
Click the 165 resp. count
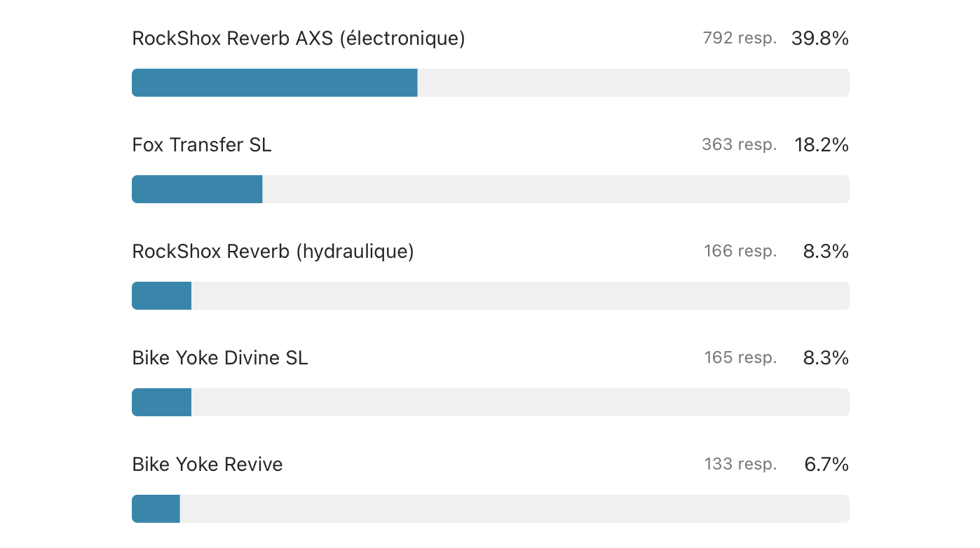coord(740,358)
